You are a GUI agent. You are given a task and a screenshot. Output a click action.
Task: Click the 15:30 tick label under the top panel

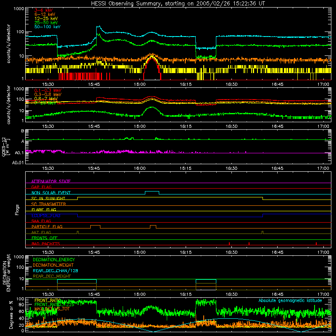48,84
